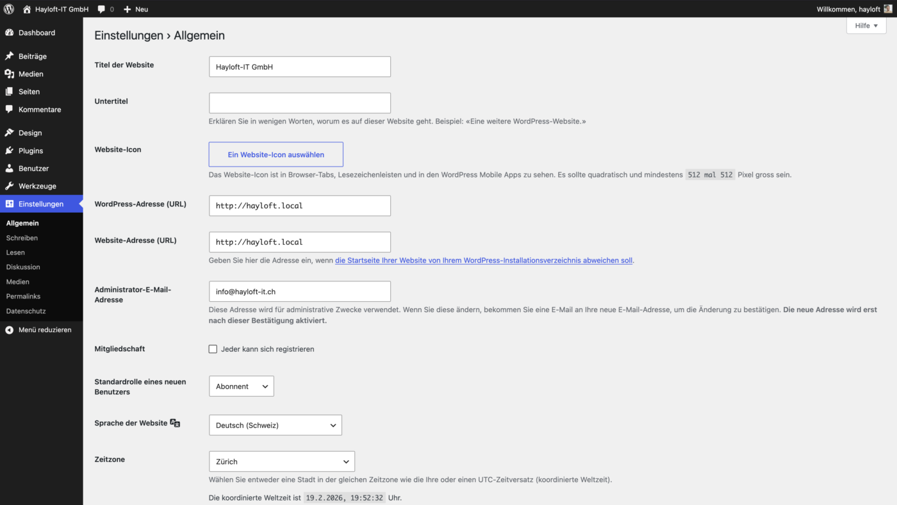Click the Plugins plug icon
The height and width of the screenshot is (505, 897).
[x=10, y=151]
